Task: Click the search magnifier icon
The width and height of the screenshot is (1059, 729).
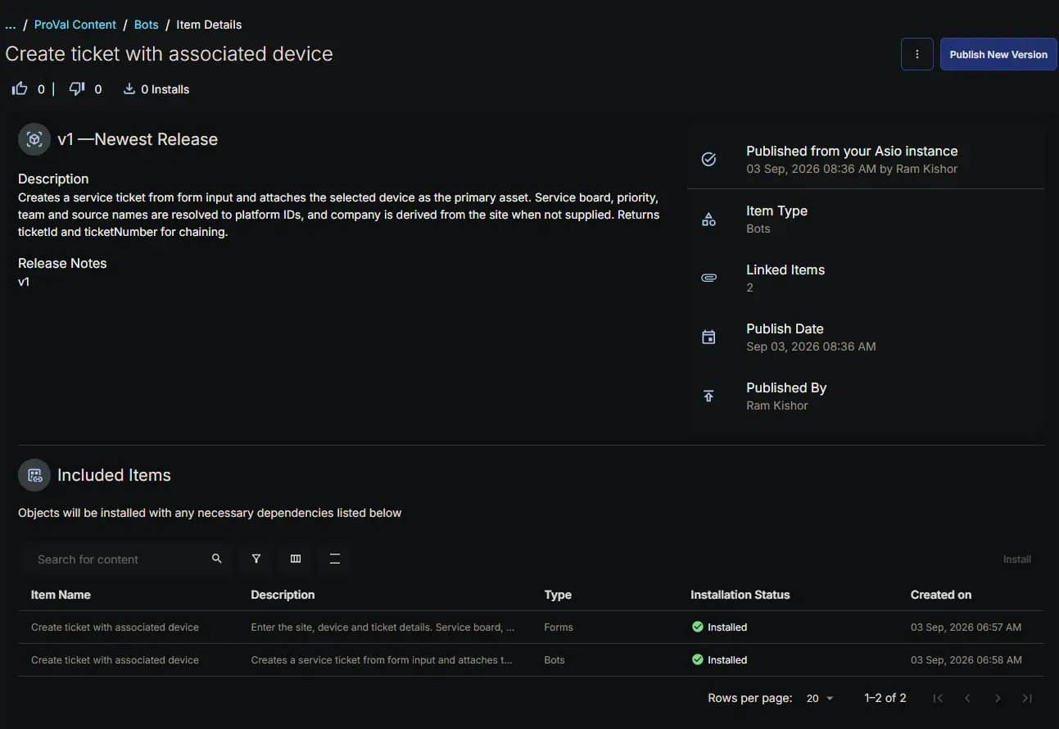Action: click(217, 559)
